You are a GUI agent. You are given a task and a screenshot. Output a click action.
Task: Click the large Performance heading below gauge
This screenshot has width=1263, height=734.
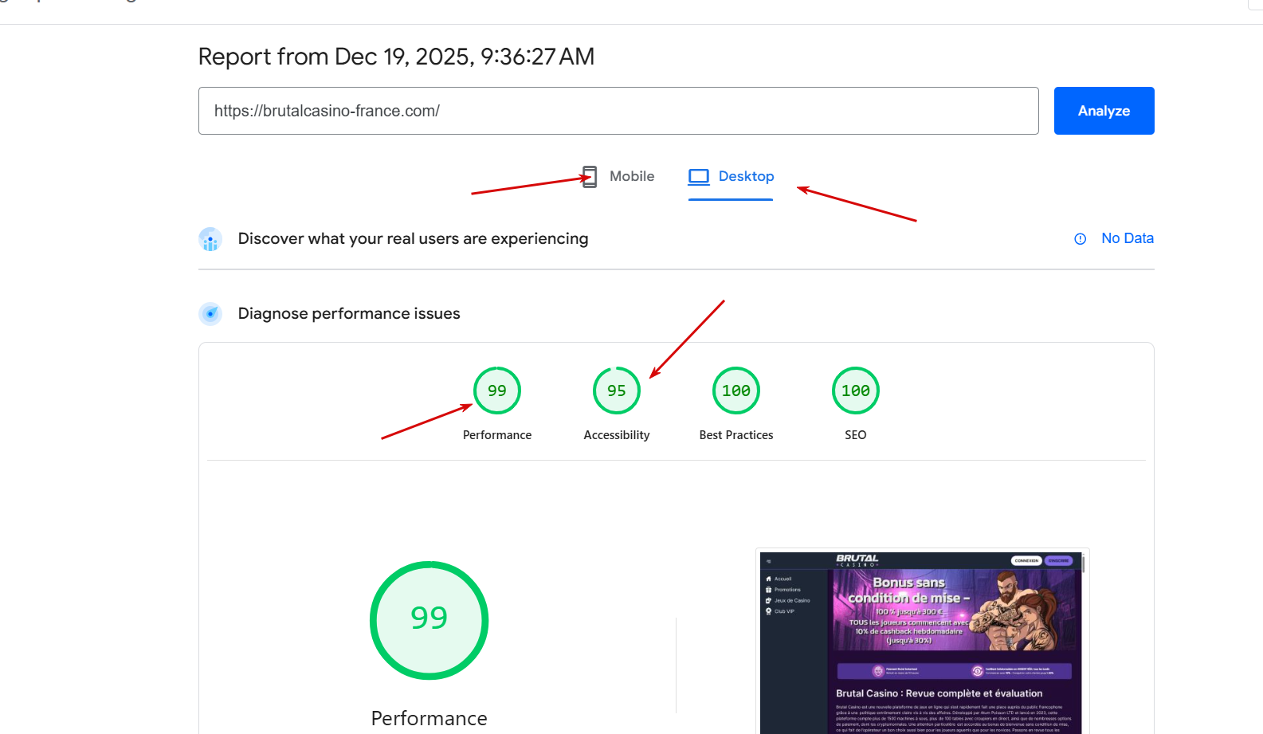pos(429,718)
